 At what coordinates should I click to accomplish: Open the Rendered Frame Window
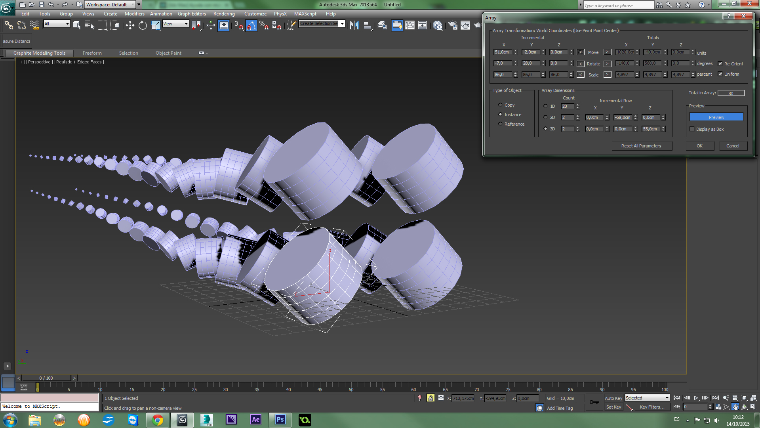coord(465,25)
